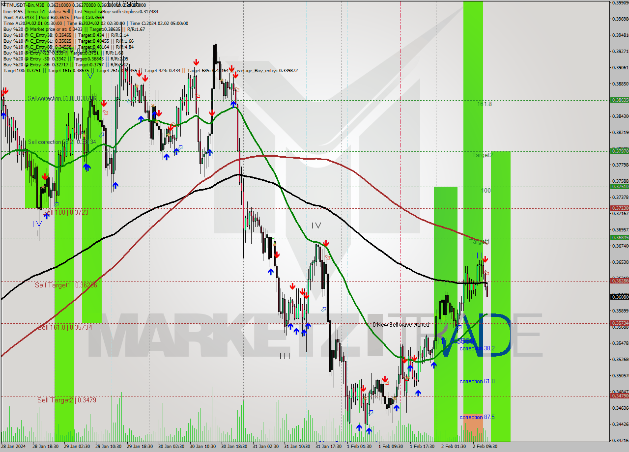Click the 'average_Buy_entry: 0.339872' text
This screenshot has height=452, width=629.
coord(266,71)
